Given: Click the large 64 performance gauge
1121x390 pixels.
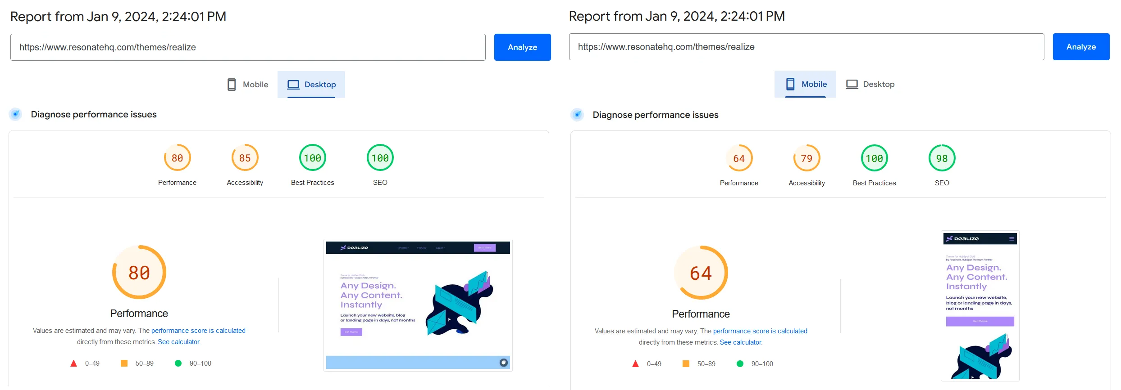Looking at the screenshot, I should [x=701, y=273].
